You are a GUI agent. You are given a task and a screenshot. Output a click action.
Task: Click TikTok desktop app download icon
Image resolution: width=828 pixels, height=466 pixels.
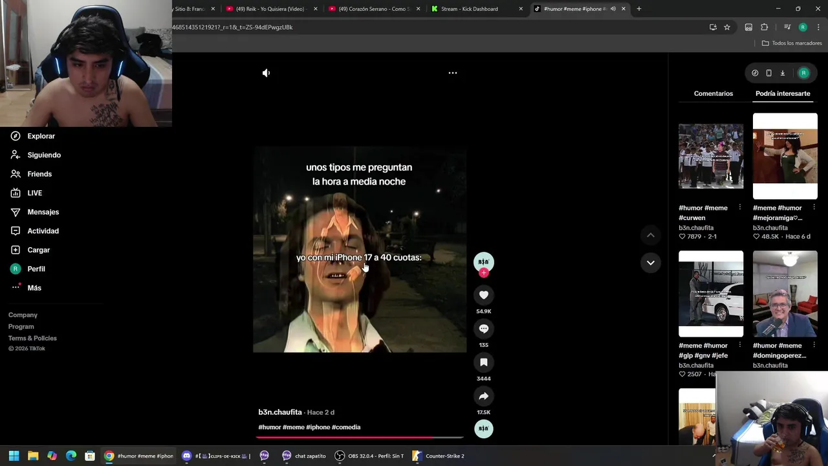(782, 73)
